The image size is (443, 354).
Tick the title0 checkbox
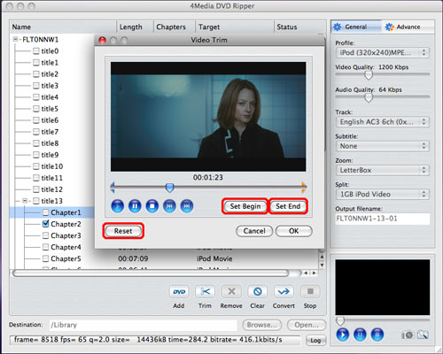[36, 51]
